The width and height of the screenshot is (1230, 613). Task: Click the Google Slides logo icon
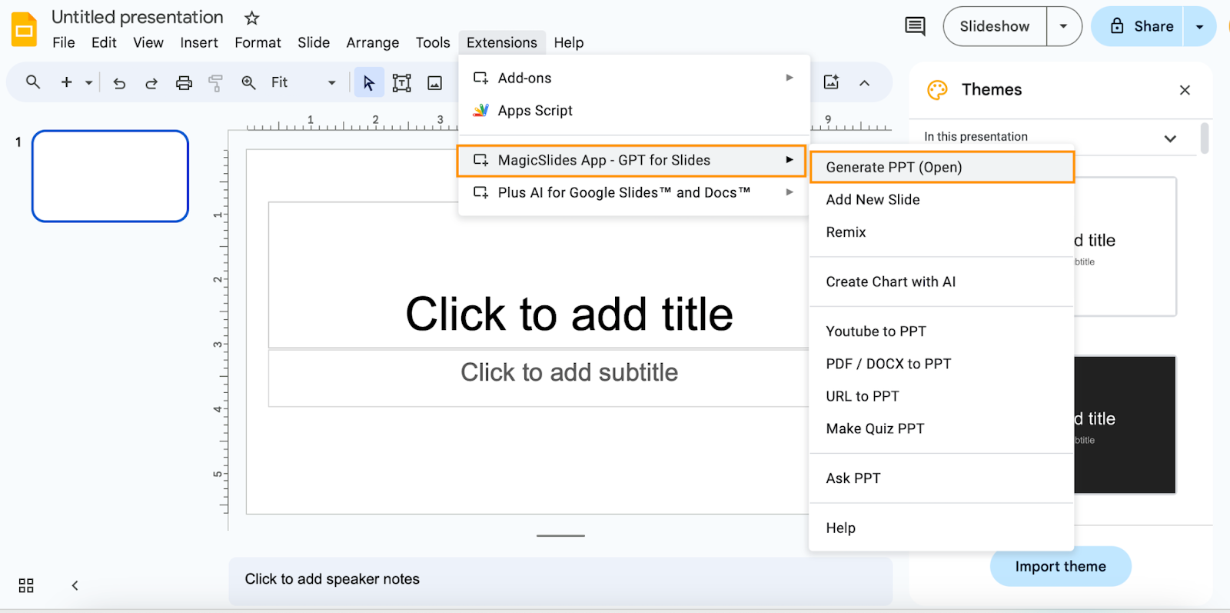tap(25, 30)
